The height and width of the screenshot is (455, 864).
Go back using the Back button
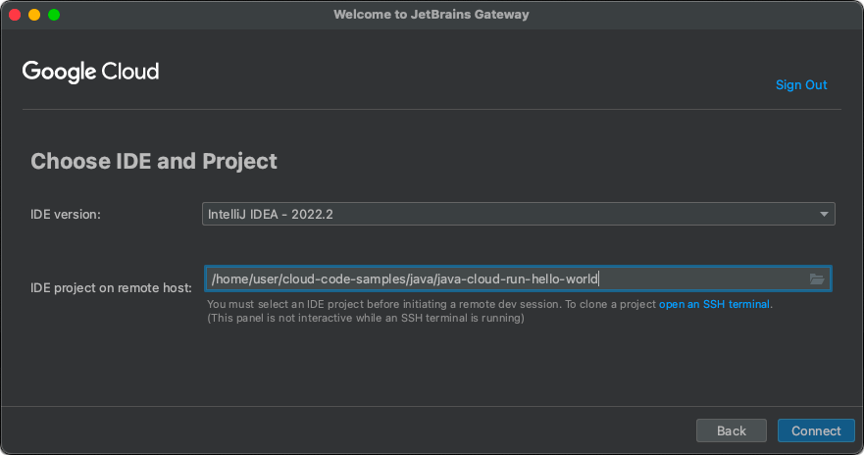click(731, 430)
